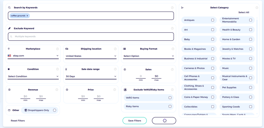Check the Baby category
Screen dimensions: 264x128
tap(213, 39)
